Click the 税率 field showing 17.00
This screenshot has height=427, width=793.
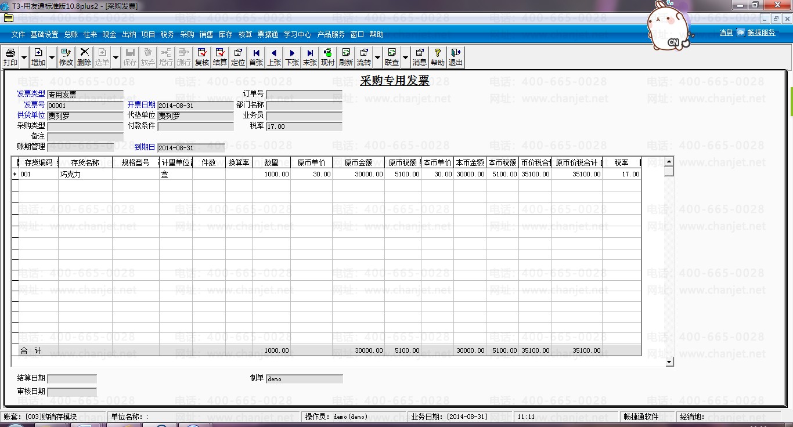304,126
